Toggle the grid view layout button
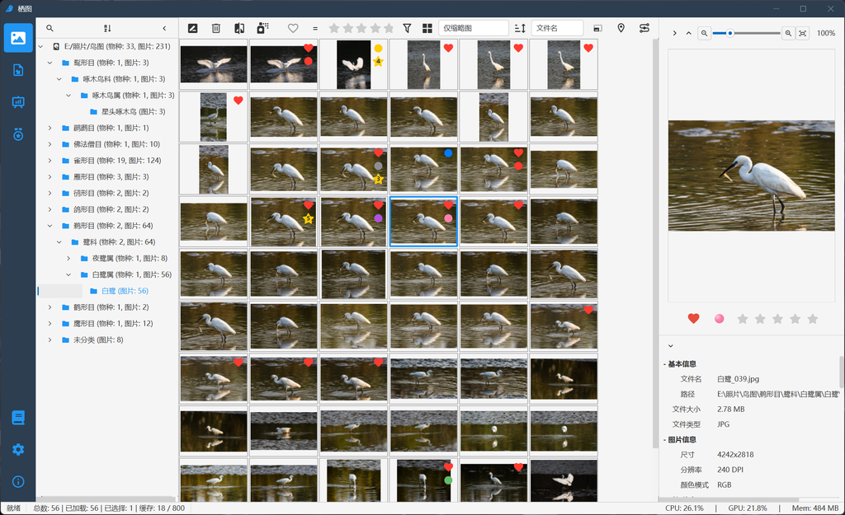The width and height of the screenshot is (845, 515). 427,28
